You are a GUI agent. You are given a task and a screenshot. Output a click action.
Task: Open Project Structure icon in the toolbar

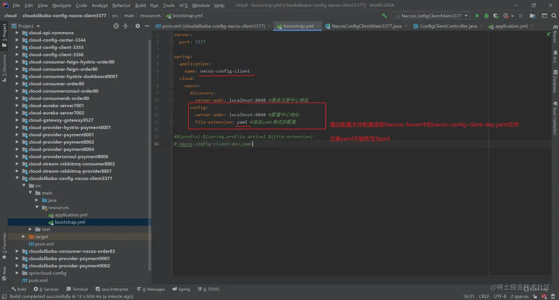coord(532,16)
